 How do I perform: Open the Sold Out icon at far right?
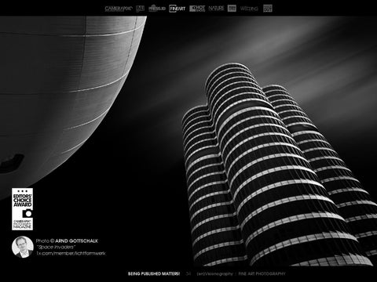(268, 9)
